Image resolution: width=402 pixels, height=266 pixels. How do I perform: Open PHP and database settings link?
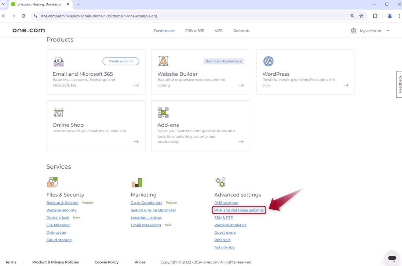pyautogui.click(x=239, y=210)
